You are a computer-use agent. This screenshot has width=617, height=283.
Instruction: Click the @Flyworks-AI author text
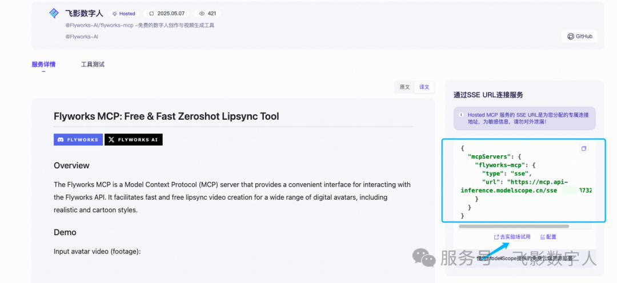pyautogui.click(x=82, y=37)
